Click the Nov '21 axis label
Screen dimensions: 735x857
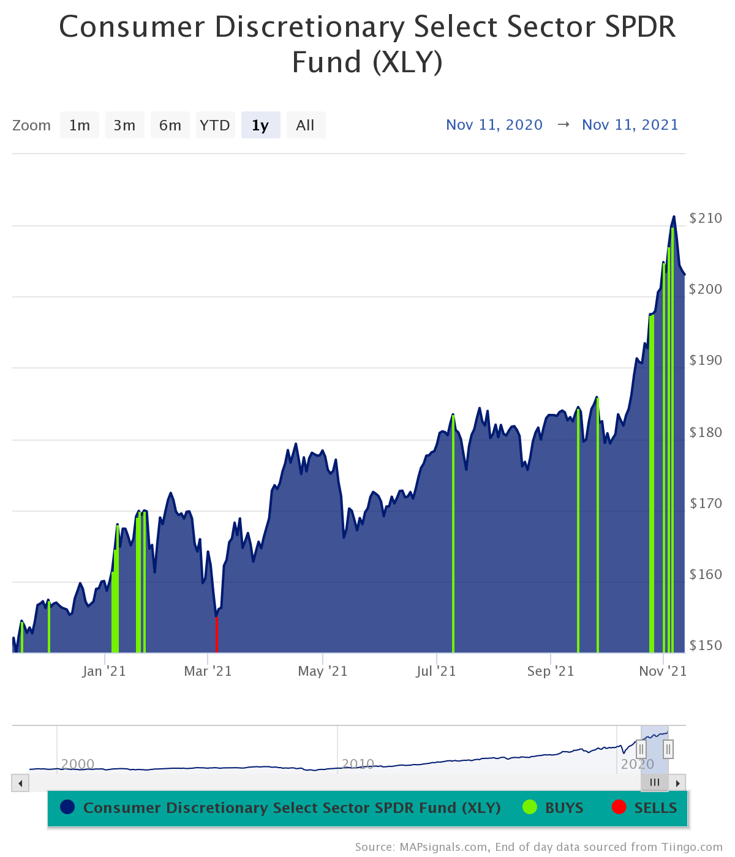tap(663, 671)
